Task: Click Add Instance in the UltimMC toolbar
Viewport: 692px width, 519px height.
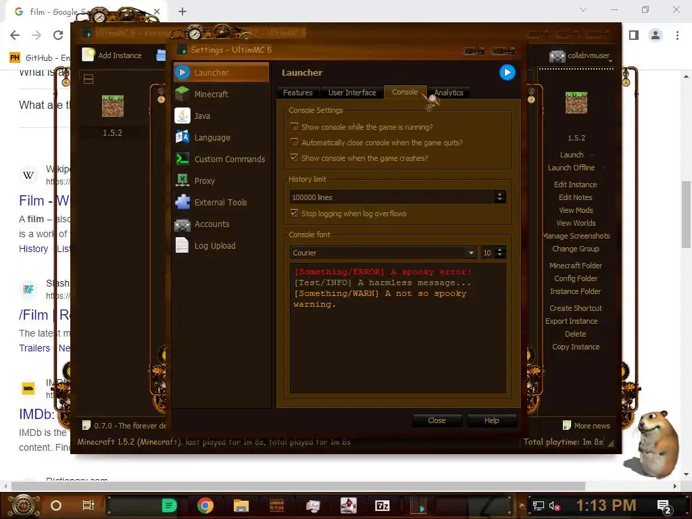Action: tap(113, 55)
